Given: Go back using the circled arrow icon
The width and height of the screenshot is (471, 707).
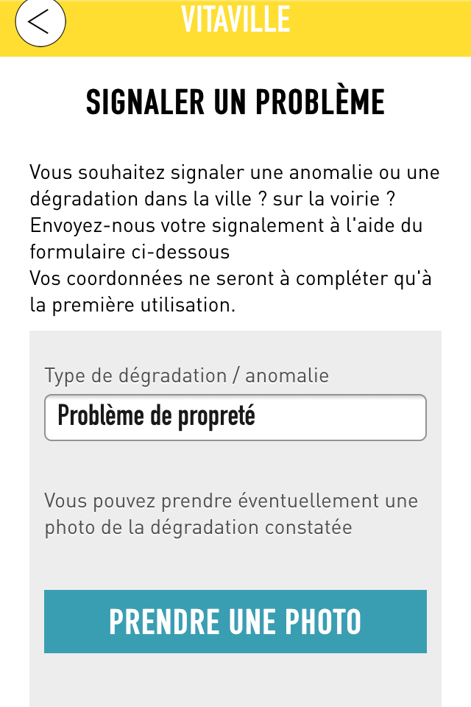Looking at the screenshot, I should tap(40, 21).
